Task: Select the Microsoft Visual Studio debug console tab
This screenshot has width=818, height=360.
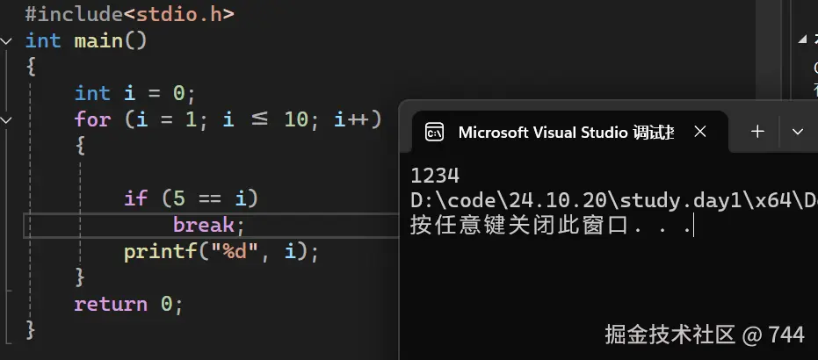Action: coord(569,132)
